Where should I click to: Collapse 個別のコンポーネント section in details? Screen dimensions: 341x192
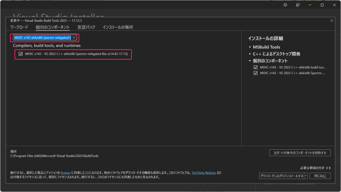[250, 61]
